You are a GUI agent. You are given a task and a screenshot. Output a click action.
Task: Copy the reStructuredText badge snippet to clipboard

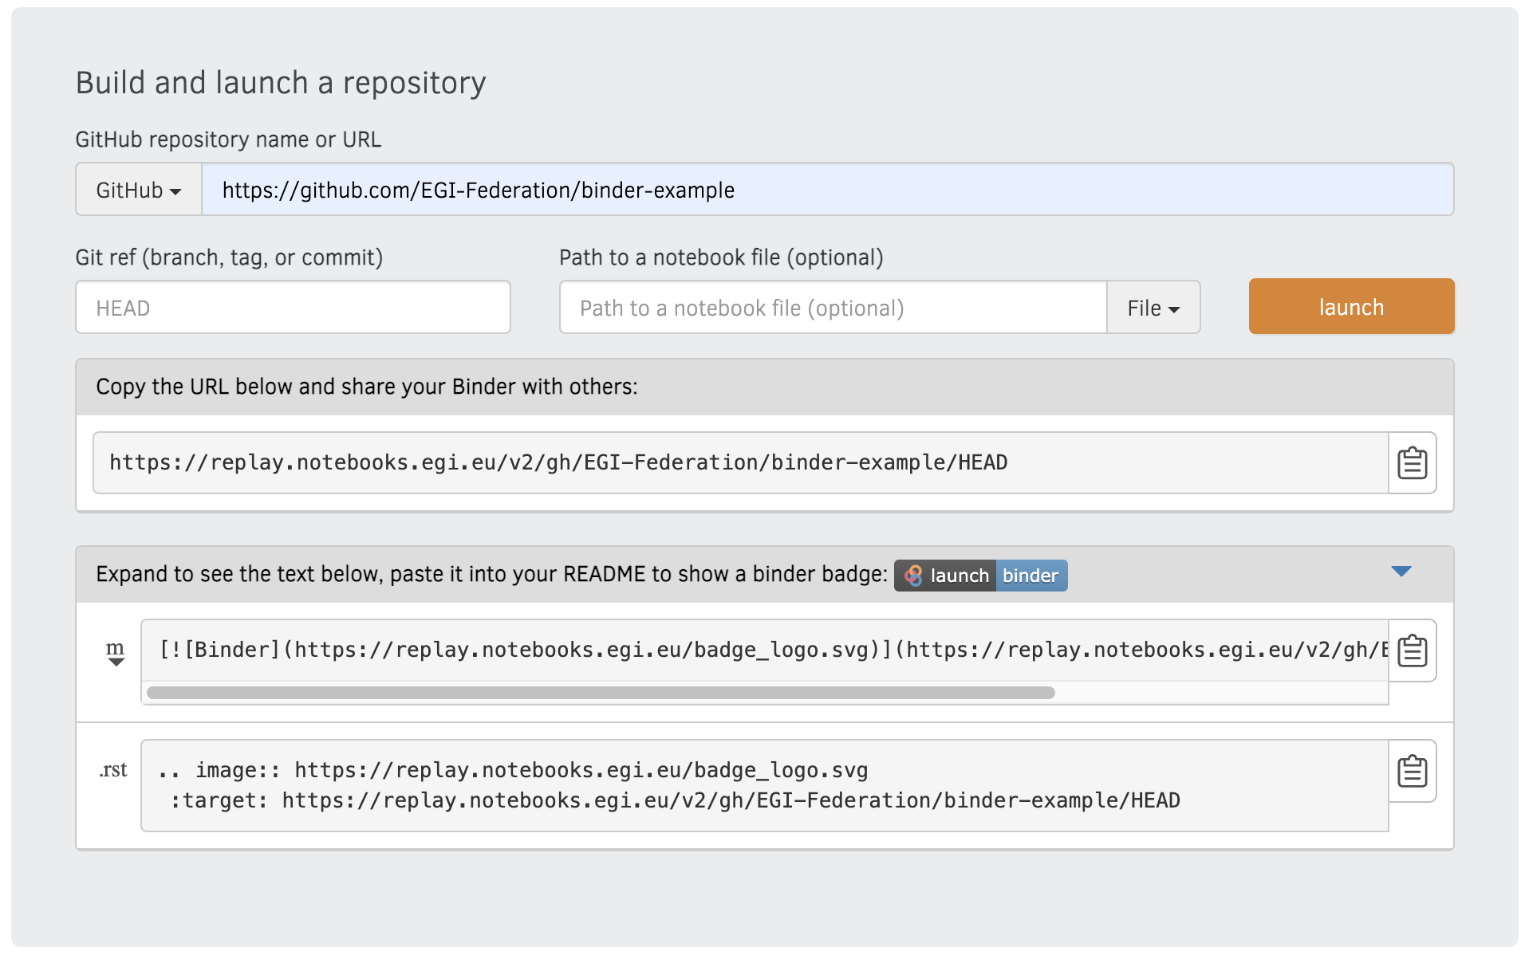pyautogui.click(x=1411, y=771)
